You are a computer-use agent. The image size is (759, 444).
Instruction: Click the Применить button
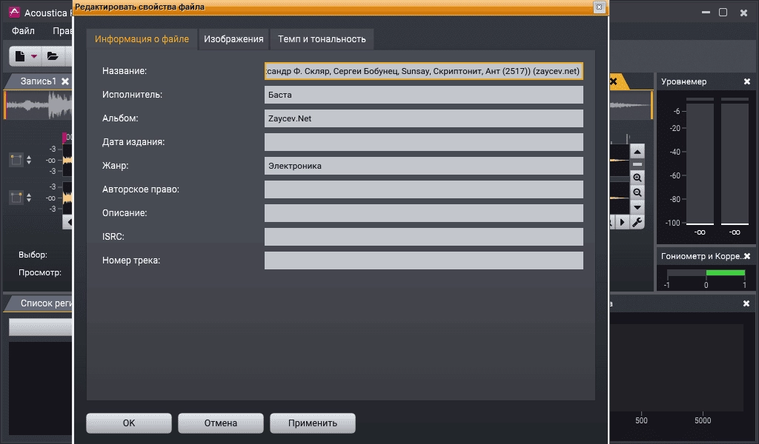coord(313,423)
